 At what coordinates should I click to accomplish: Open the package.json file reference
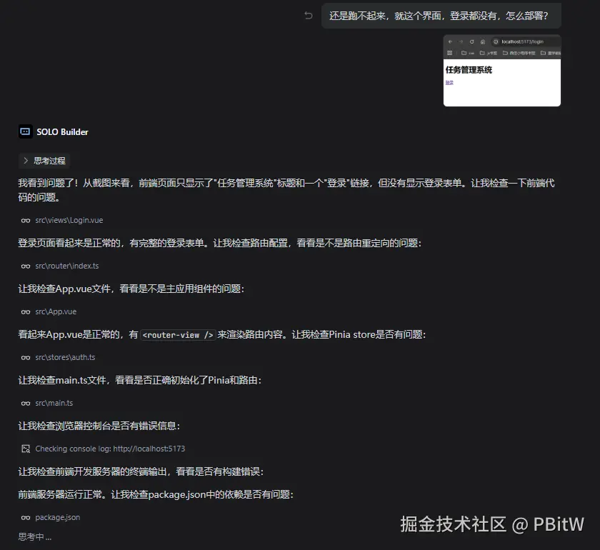tap(57, 517)
